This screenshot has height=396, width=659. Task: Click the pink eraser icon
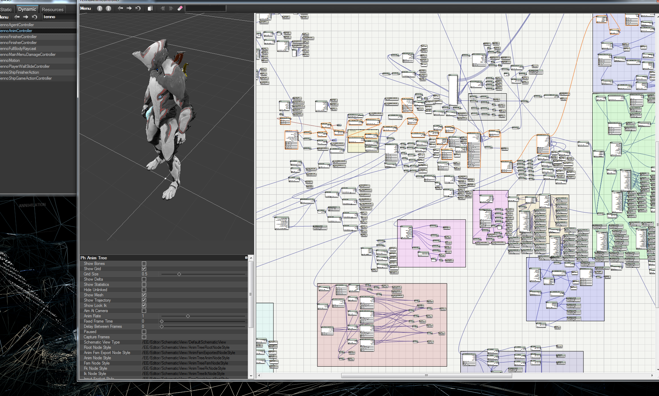click(x=180, y=8)
